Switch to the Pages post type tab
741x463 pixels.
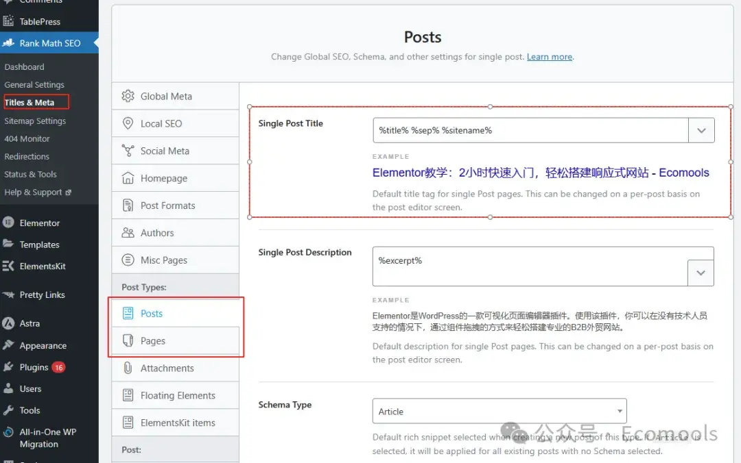pyautogui.click(x=153, y=341)
